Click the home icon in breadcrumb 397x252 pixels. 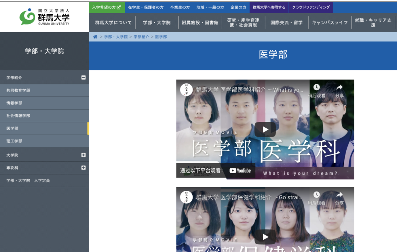tap(95, 37)
